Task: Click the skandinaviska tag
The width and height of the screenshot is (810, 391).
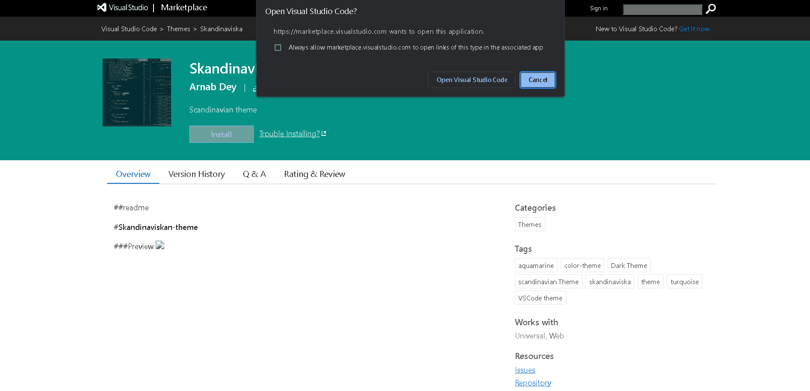Action: (610, 282)
